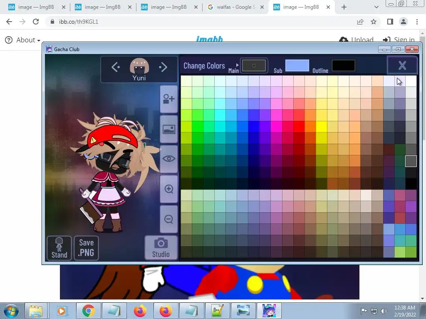This screenshot has height=319, width=426.
Task: Click Save .PNG button
Action: (x=86, y=248)
